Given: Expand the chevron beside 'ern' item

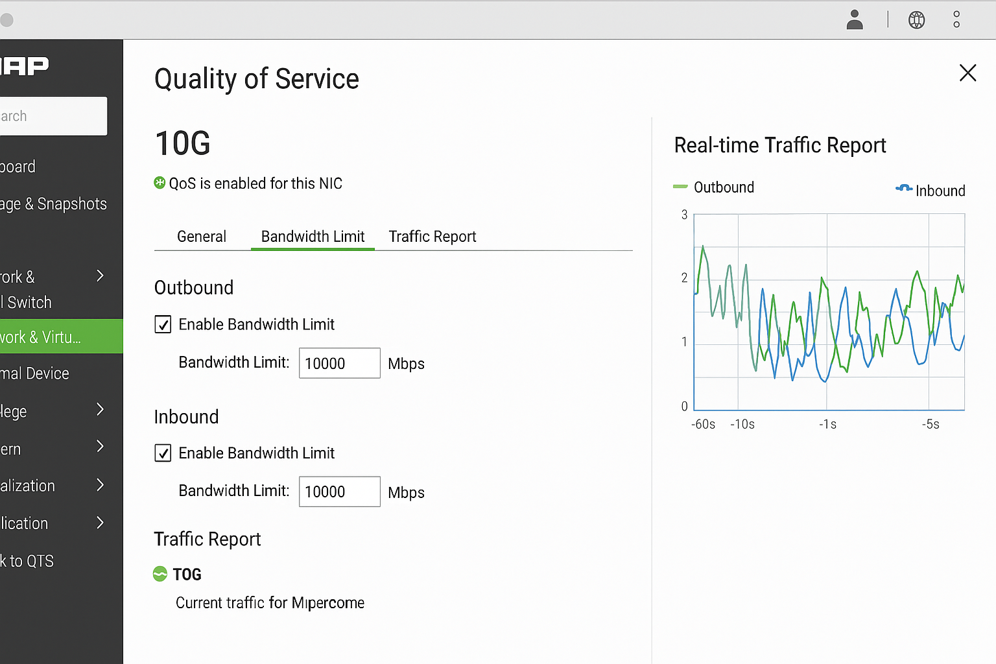Looking at the screenshot, I should [100, 446].
